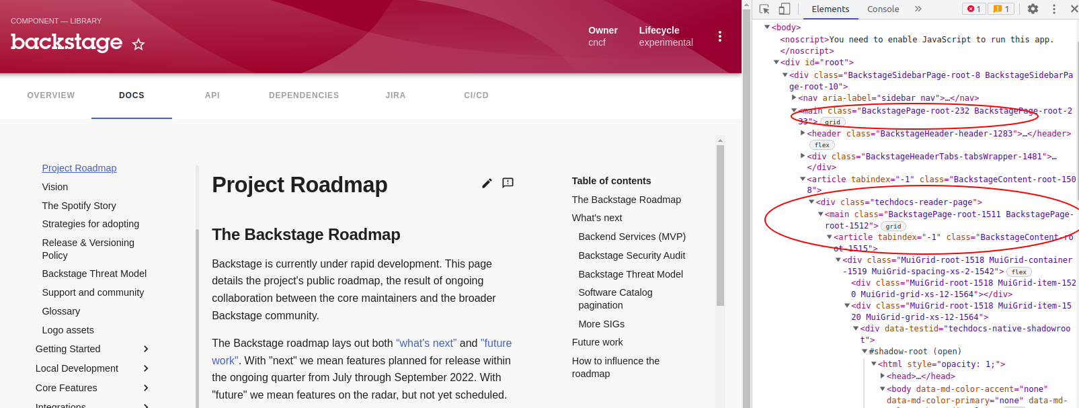Switch to the Console tab
Image resolution: width=1079 pixels, height=408 pixels.
883,9
